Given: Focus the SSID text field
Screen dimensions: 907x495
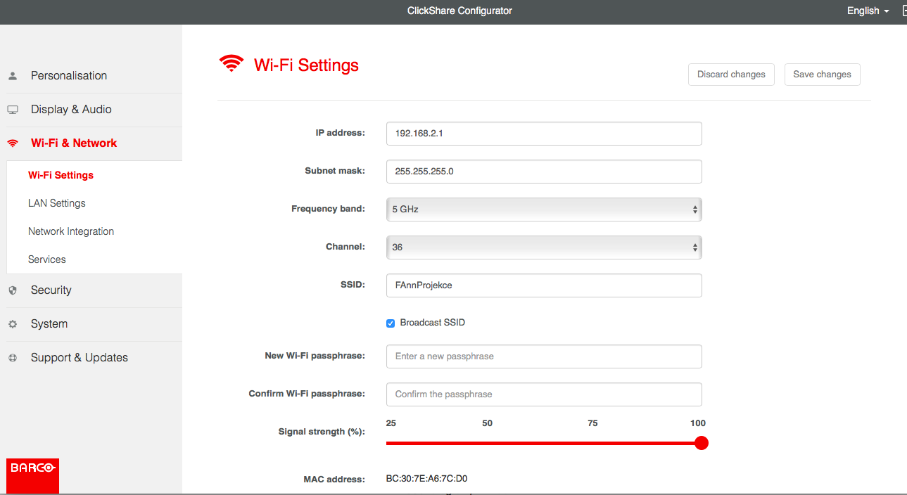Looking at the screenshot, I should pos(544,286).
